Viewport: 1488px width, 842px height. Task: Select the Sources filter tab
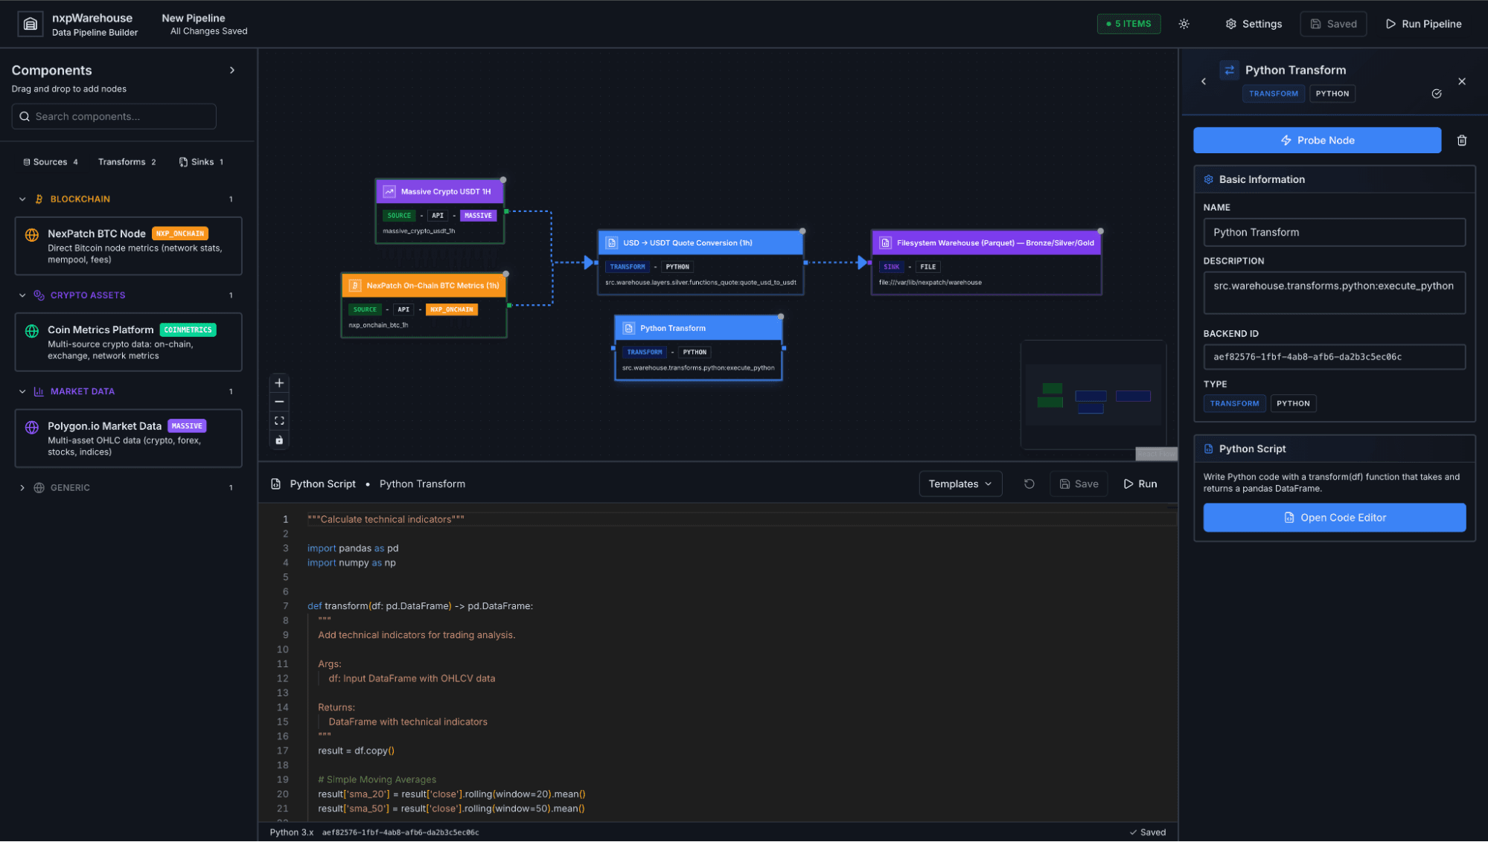point(51,162)
